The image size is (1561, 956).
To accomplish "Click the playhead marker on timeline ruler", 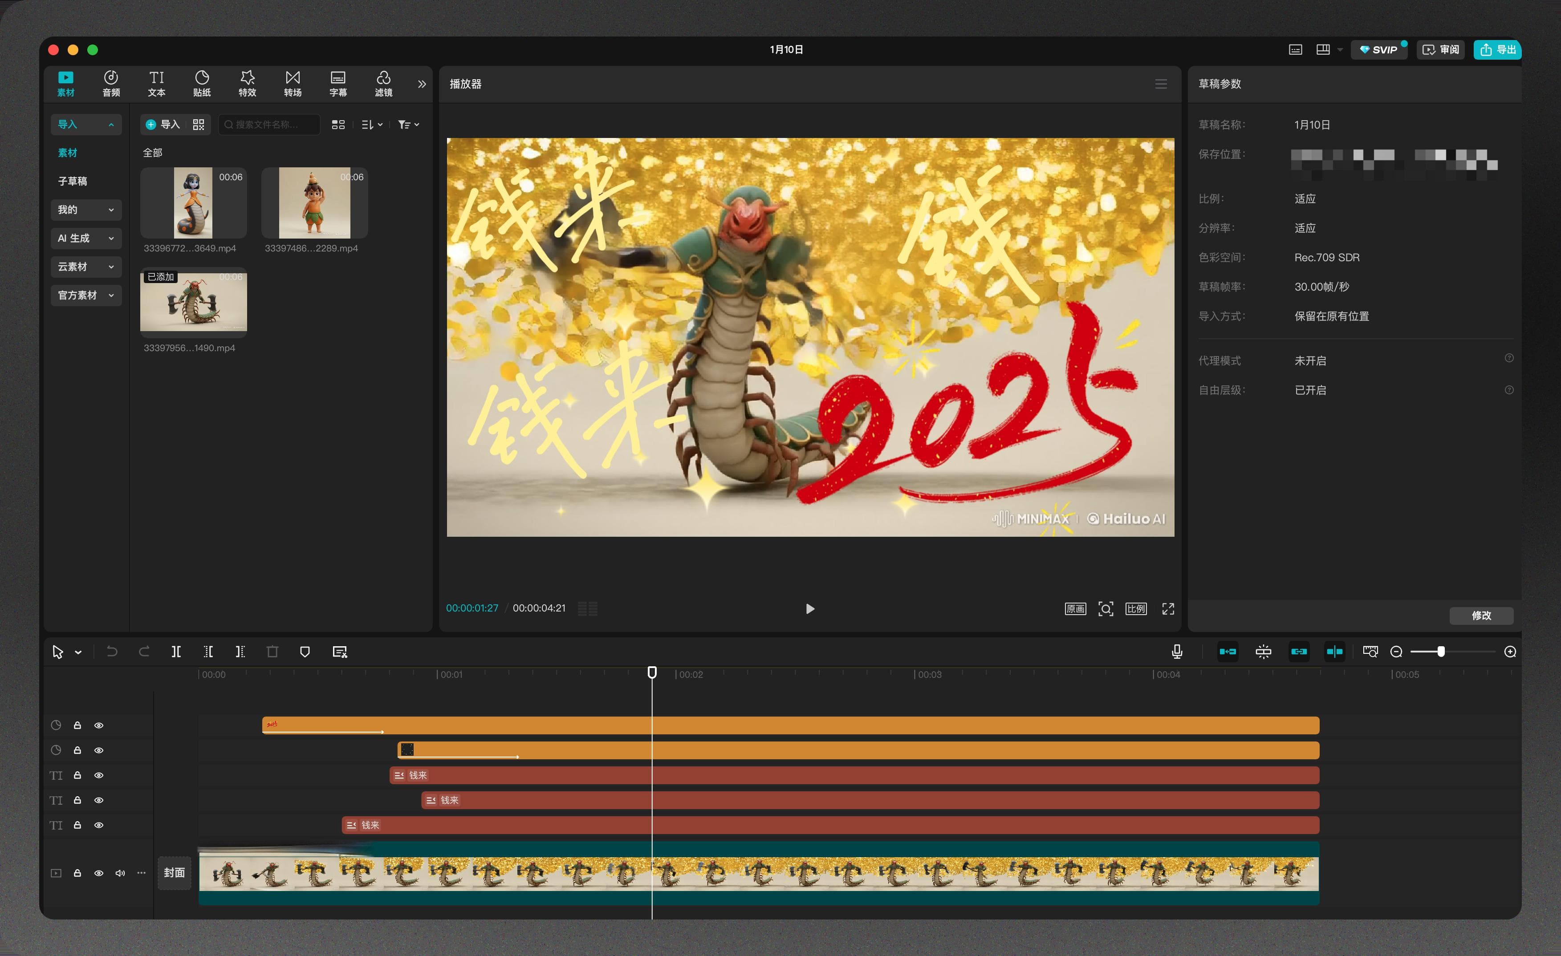I will 652,672.
